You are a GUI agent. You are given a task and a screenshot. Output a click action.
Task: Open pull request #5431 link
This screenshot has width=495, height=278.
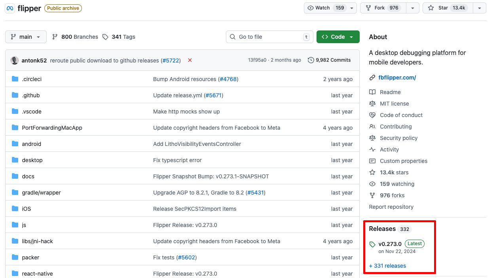click(x=255, y=193)
